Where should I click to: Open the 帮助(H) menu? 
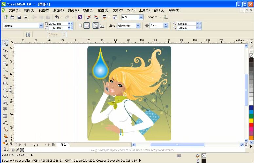(x=174, y=10)
